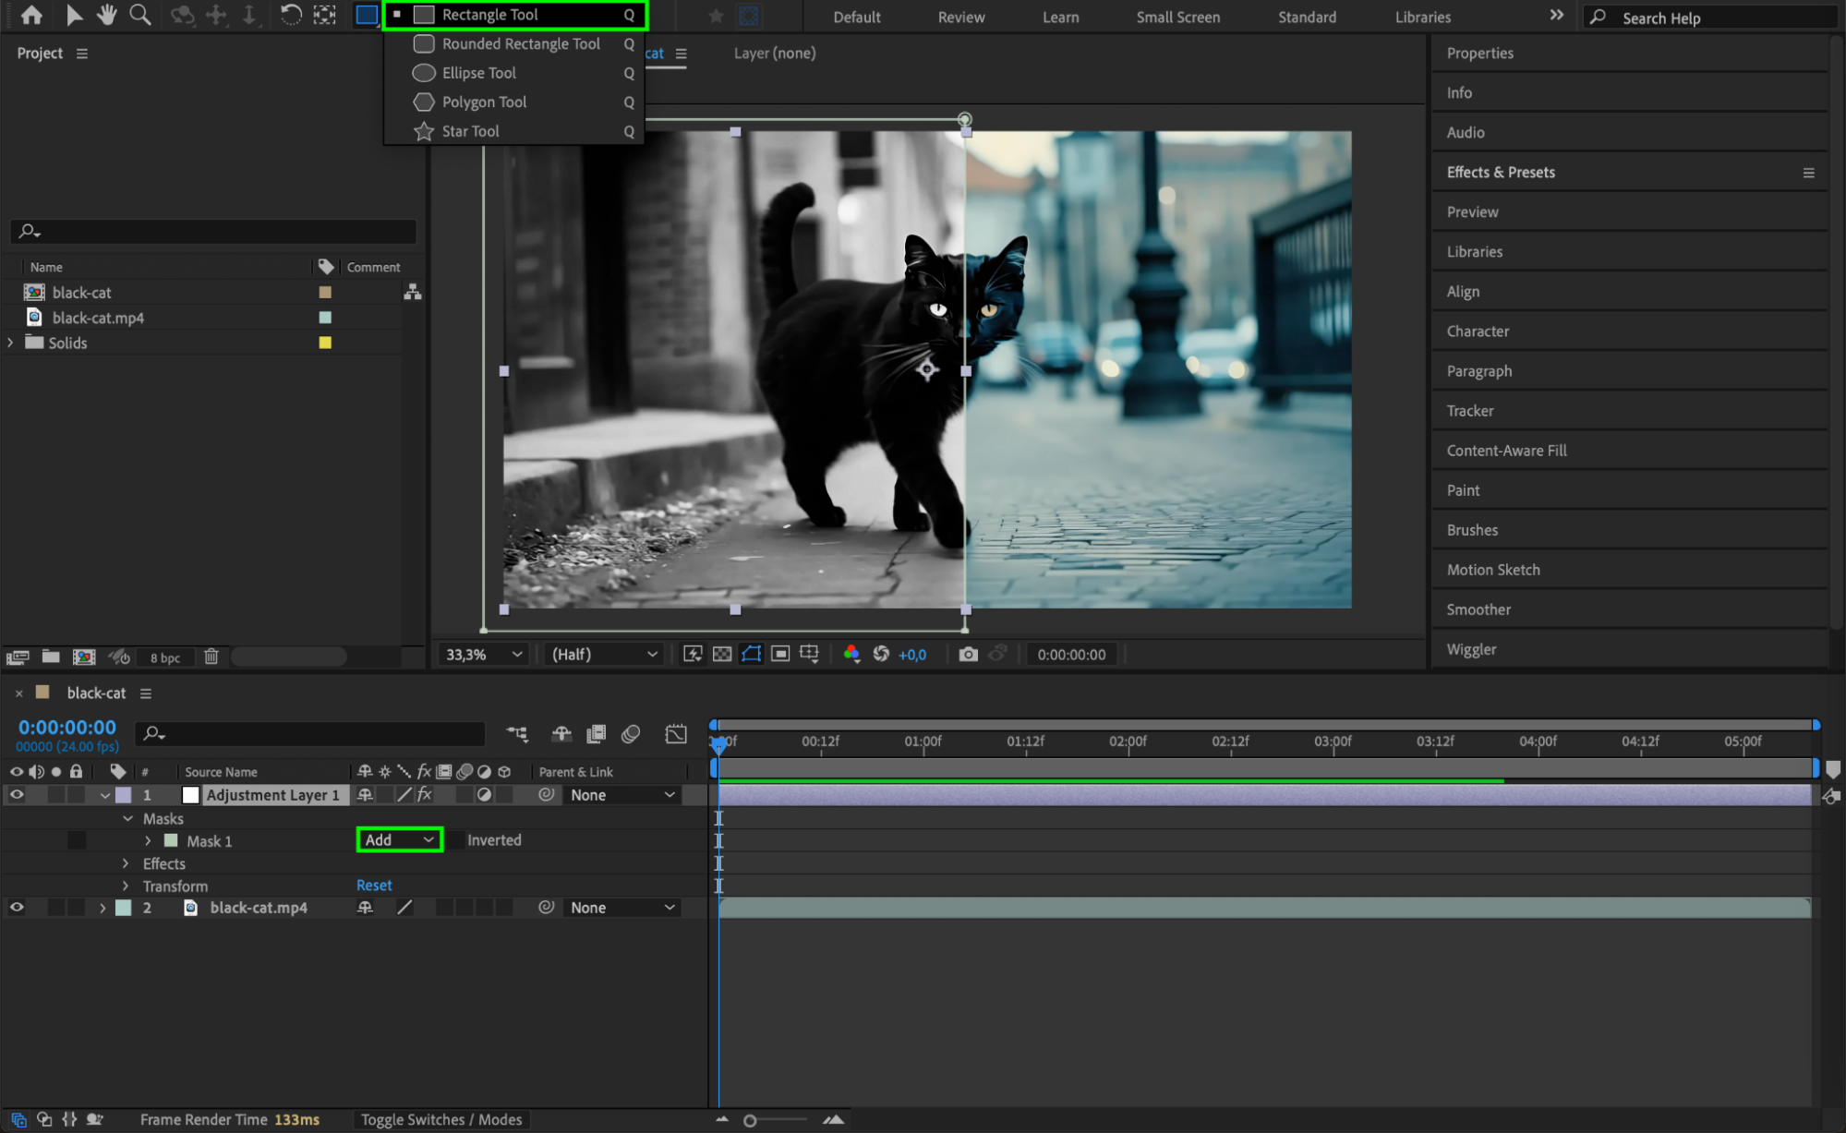Choose the Ellipse Tool from flyout

(x=478, y=73)
